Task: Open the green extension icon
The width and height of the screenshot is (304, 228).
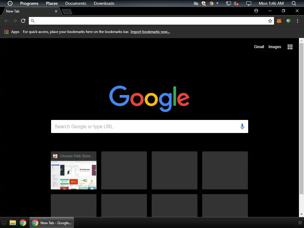Action: [289, 21]
